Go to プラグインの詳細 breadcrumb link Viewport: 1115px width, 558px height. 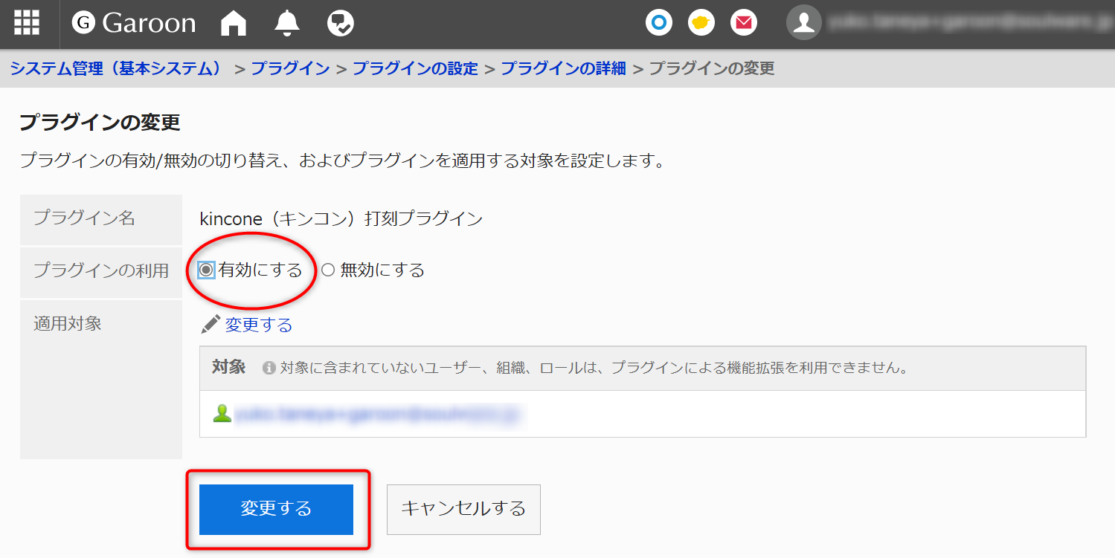(x=563, y=68)
